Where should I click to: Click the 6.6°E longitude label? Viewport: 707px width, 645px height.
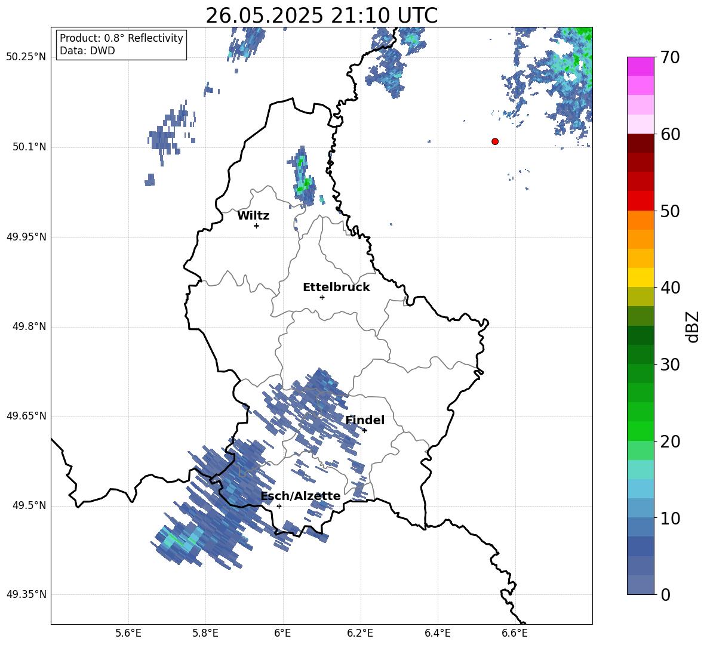pos(515,634)
